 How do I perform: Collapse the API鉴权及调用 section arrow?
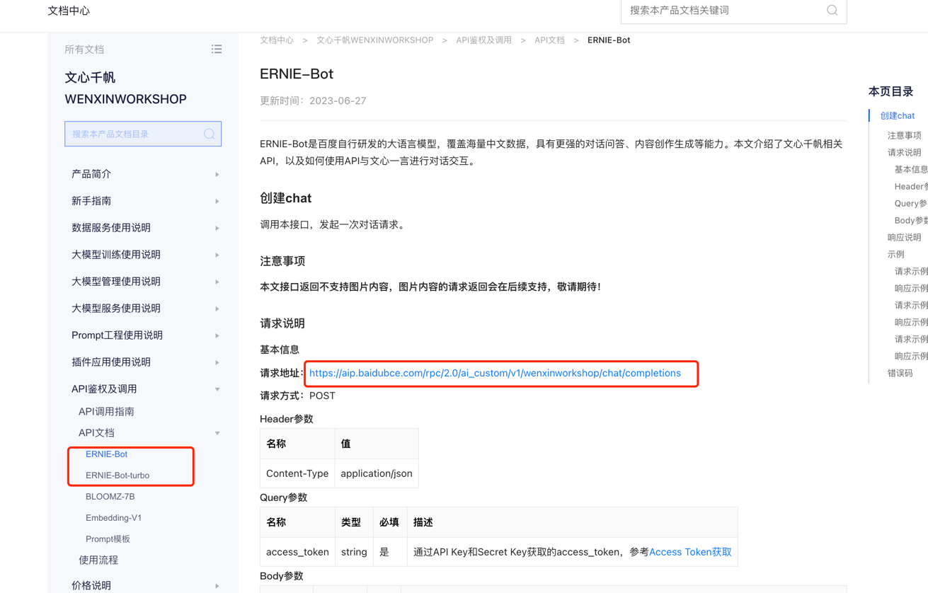tap(217, 389)
